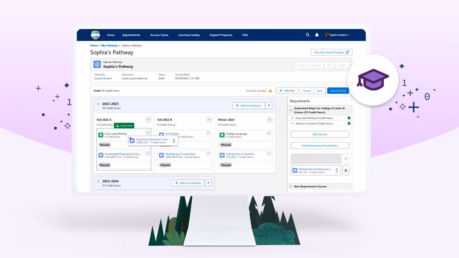The width and height of the screenshot is (459, 258).
Task: Click the orange unsaved changes warning icon
Action: point(270,91)
